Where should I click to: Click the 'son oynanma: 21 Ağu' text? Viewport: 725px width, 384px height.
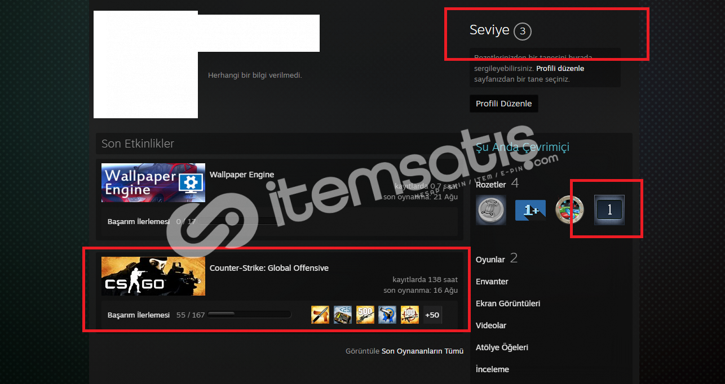pyautogui.click(x=421, y=197)
